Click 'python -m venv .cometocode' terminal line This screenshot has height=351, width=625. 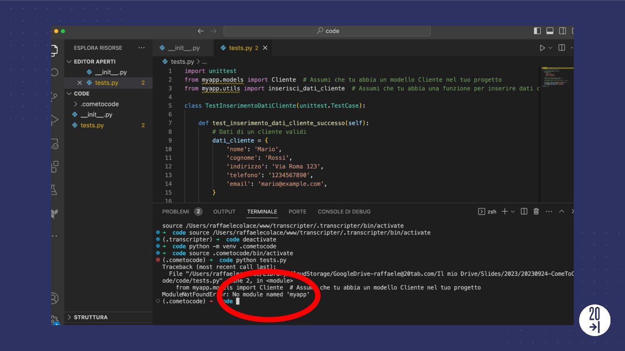232,246
